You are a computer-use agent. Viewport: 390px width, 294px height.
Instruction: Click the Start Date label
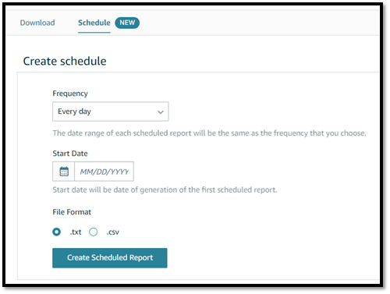click(70, 154)
